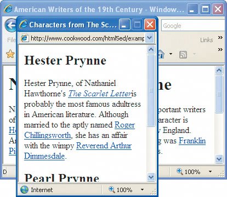Open the popup address bar dropdown

pos(150,38)
